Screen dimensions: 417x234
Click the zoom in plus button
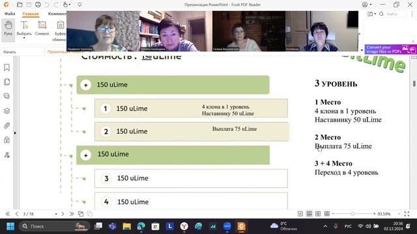375,214
